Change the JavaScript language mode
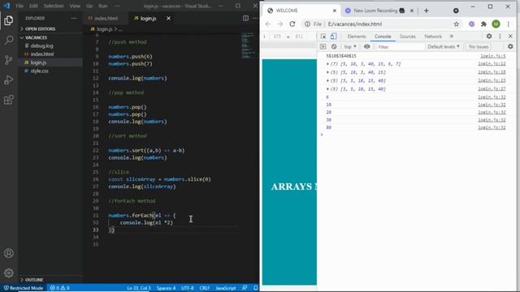Viewport: 520px width, 292px height. [x=226, y=288]
